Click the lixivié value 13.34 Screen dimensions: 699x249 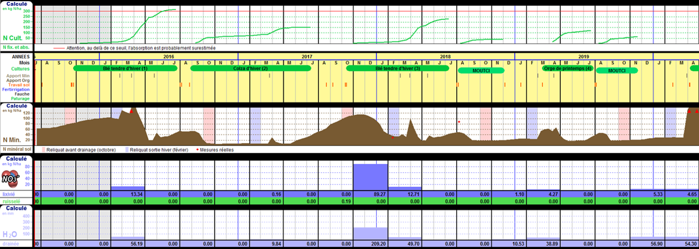point(138,193)
